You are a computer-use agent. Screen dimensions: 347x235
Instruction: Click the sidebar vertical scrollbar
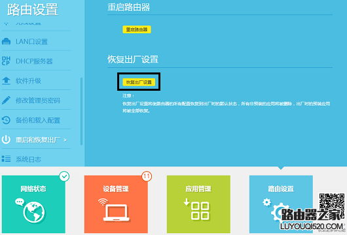click(x=81, y=111)
